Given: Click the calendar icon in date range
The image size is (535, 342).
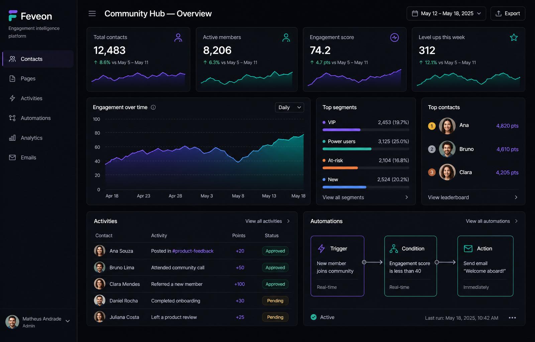Looking at the screenshot, I should point(415,13).
